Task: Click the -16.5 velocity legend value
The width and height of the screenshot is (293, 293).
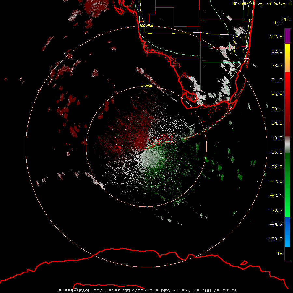Action: pos(276,152)
